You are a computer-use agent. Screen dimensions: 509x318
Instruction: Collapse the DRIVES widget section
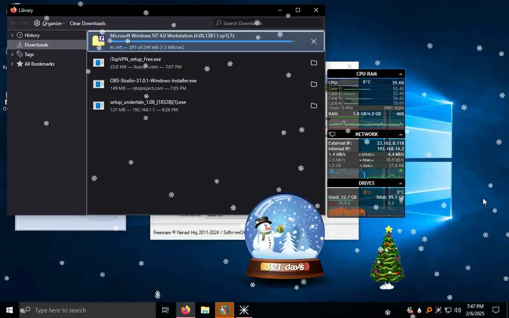[400, 183]
